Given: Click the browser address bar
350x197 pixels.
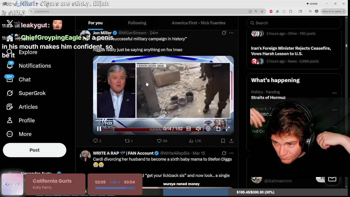Looking at the screenshot, I should tap(137, 11).
